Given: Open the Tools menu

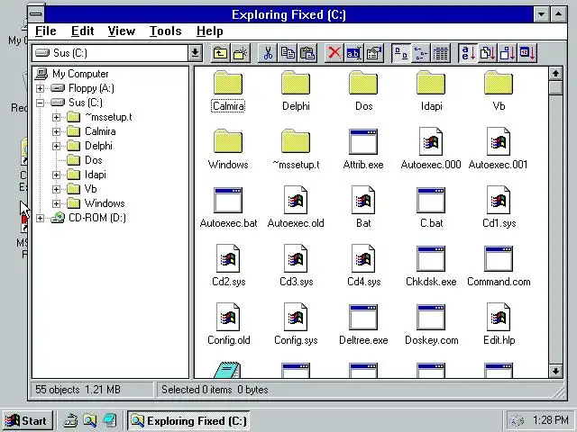Looking at the screenshot, I should coord(165,31).
